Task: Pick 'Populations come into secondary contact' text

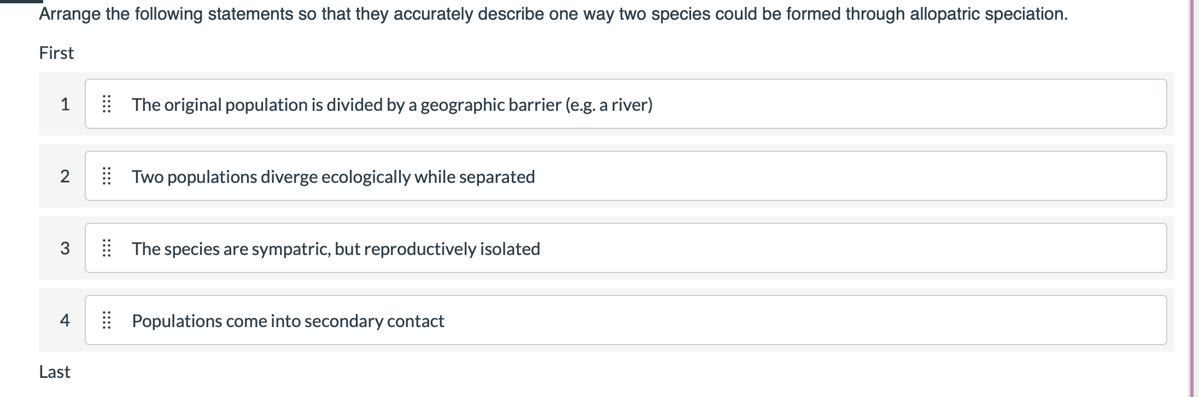Action: click(x=288, y=321)
